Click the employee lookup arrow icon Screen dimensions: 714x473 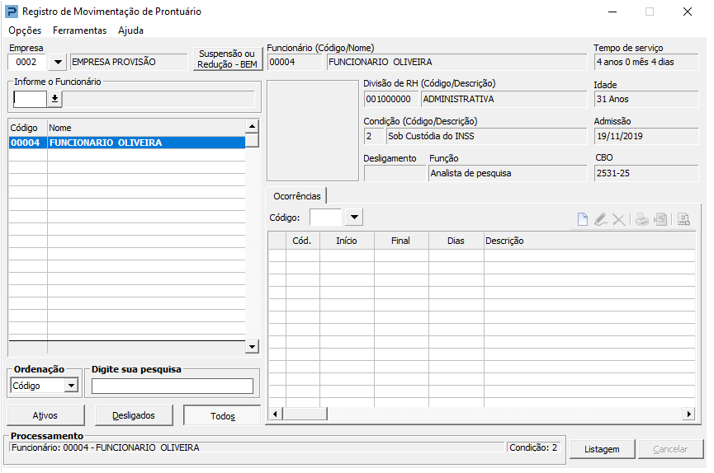click(x=54, y=99)
